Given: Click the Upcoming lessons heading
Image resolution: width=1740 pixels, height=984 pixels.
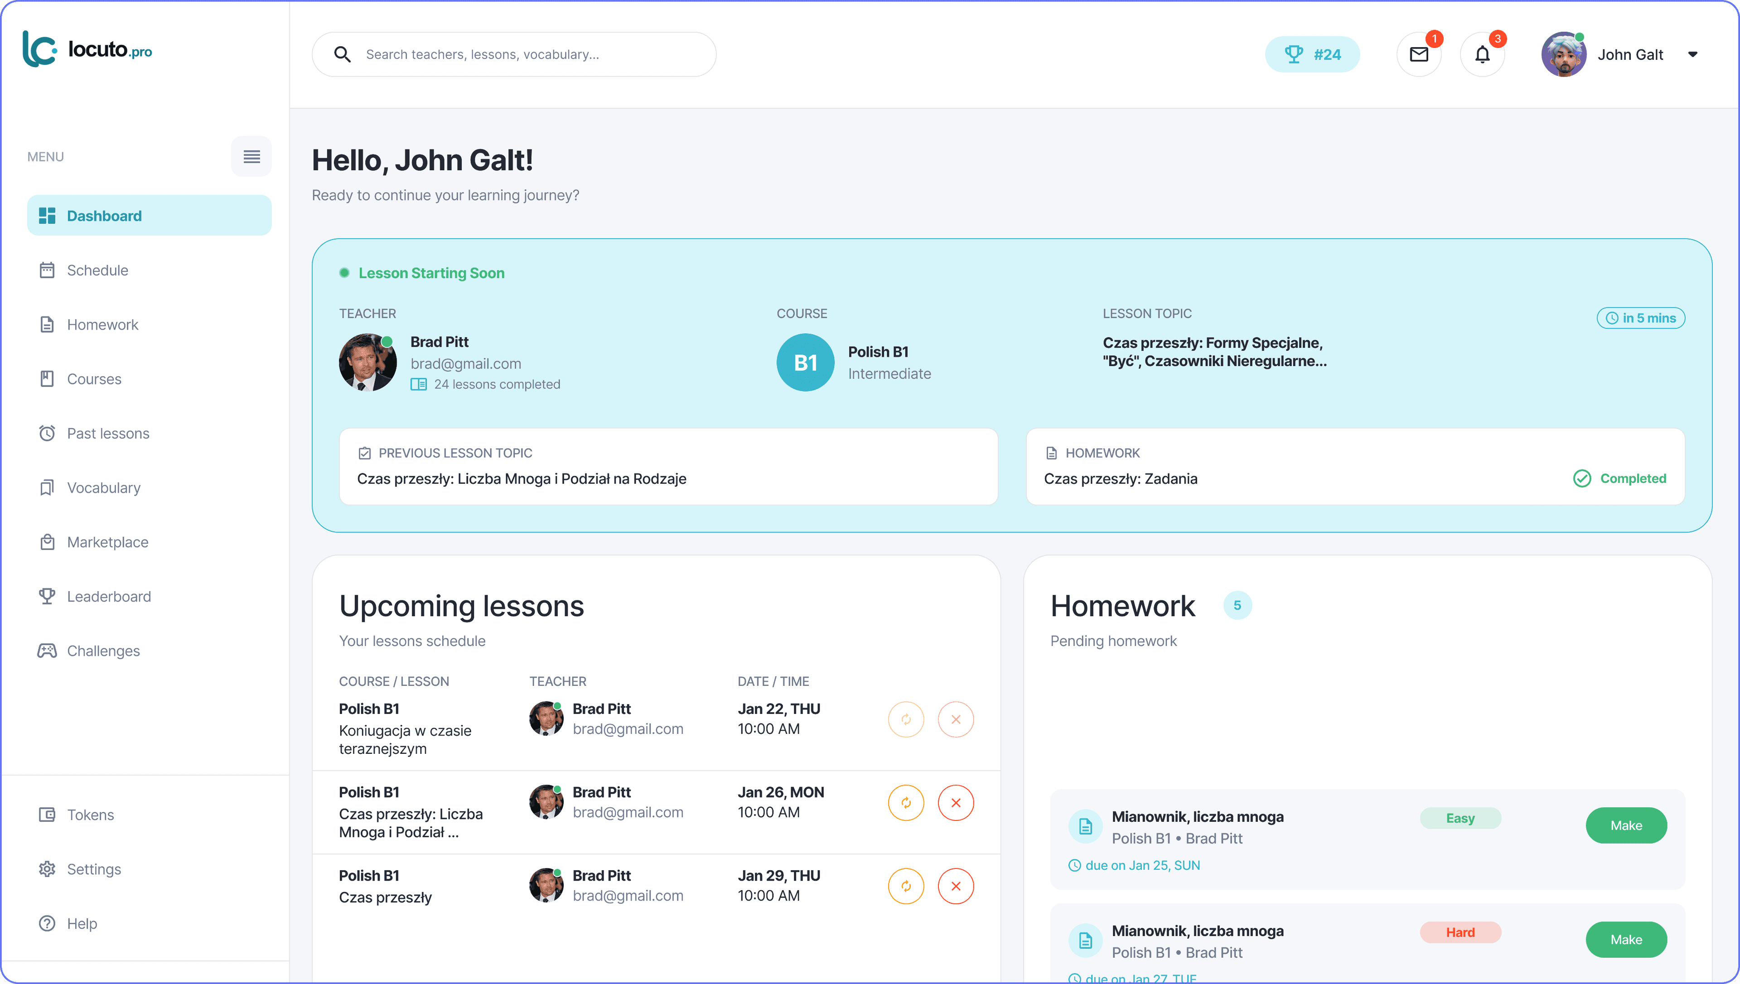Looking at the screenshot, I should (x=462, y=606).
